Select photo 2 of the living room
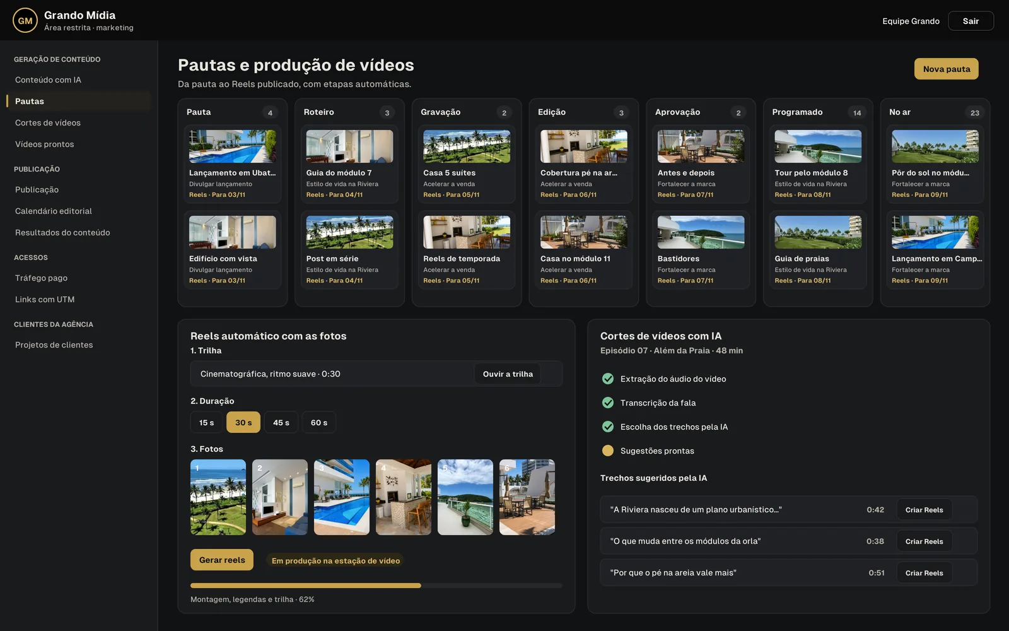Viewport: 1009px width, 631px height. 280,497
